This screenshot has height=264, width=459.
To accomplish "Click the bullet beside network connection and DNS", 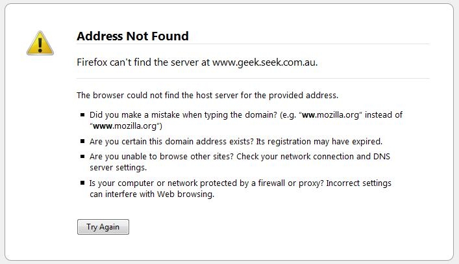I will [x=82, y=156].
